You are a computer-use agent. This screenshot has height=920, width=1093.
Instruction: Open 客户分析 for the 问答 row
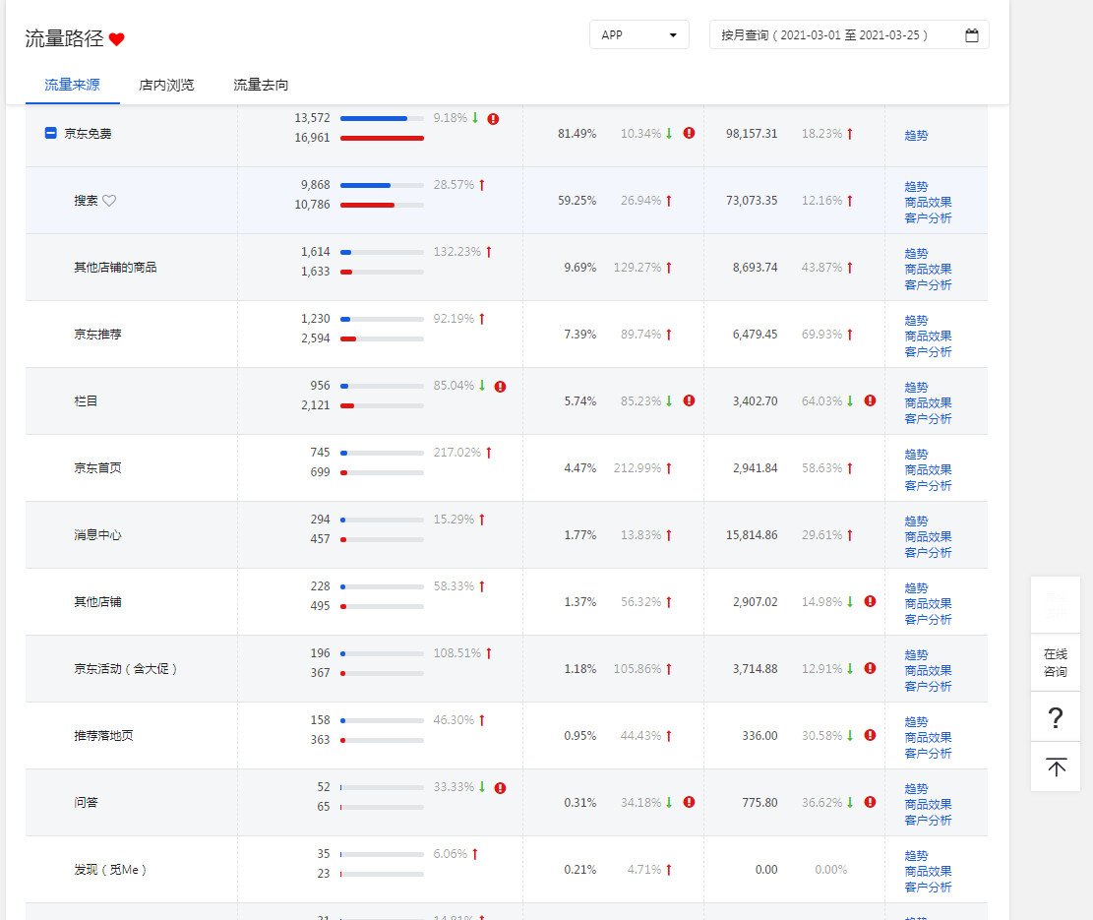(928, 821)
